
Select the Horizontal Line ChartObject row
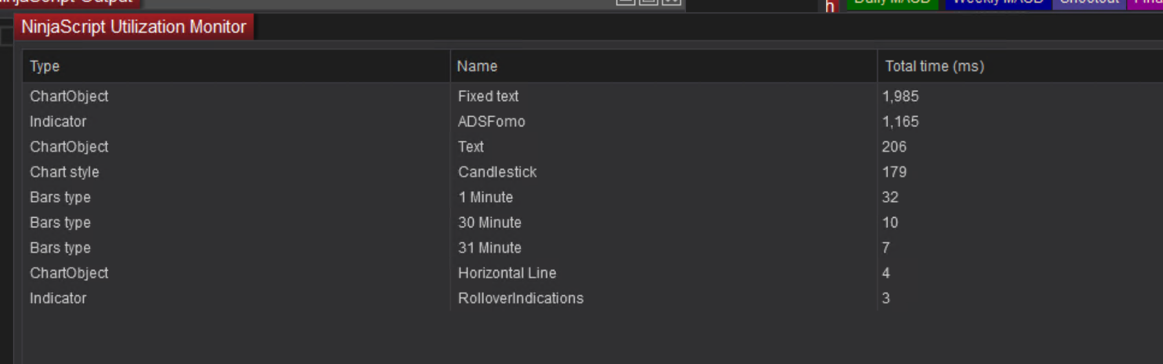[x=507, y=273]
